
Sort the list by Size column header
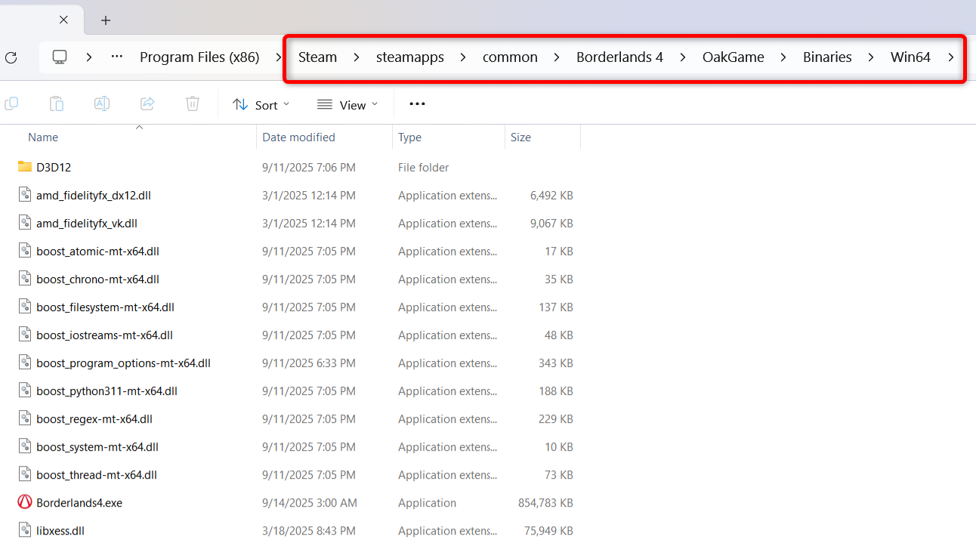tap(520, 137)
